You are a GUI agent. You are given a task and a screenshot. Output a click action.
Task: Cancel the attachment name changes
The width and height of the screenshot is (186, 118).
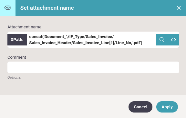[140, 107]
